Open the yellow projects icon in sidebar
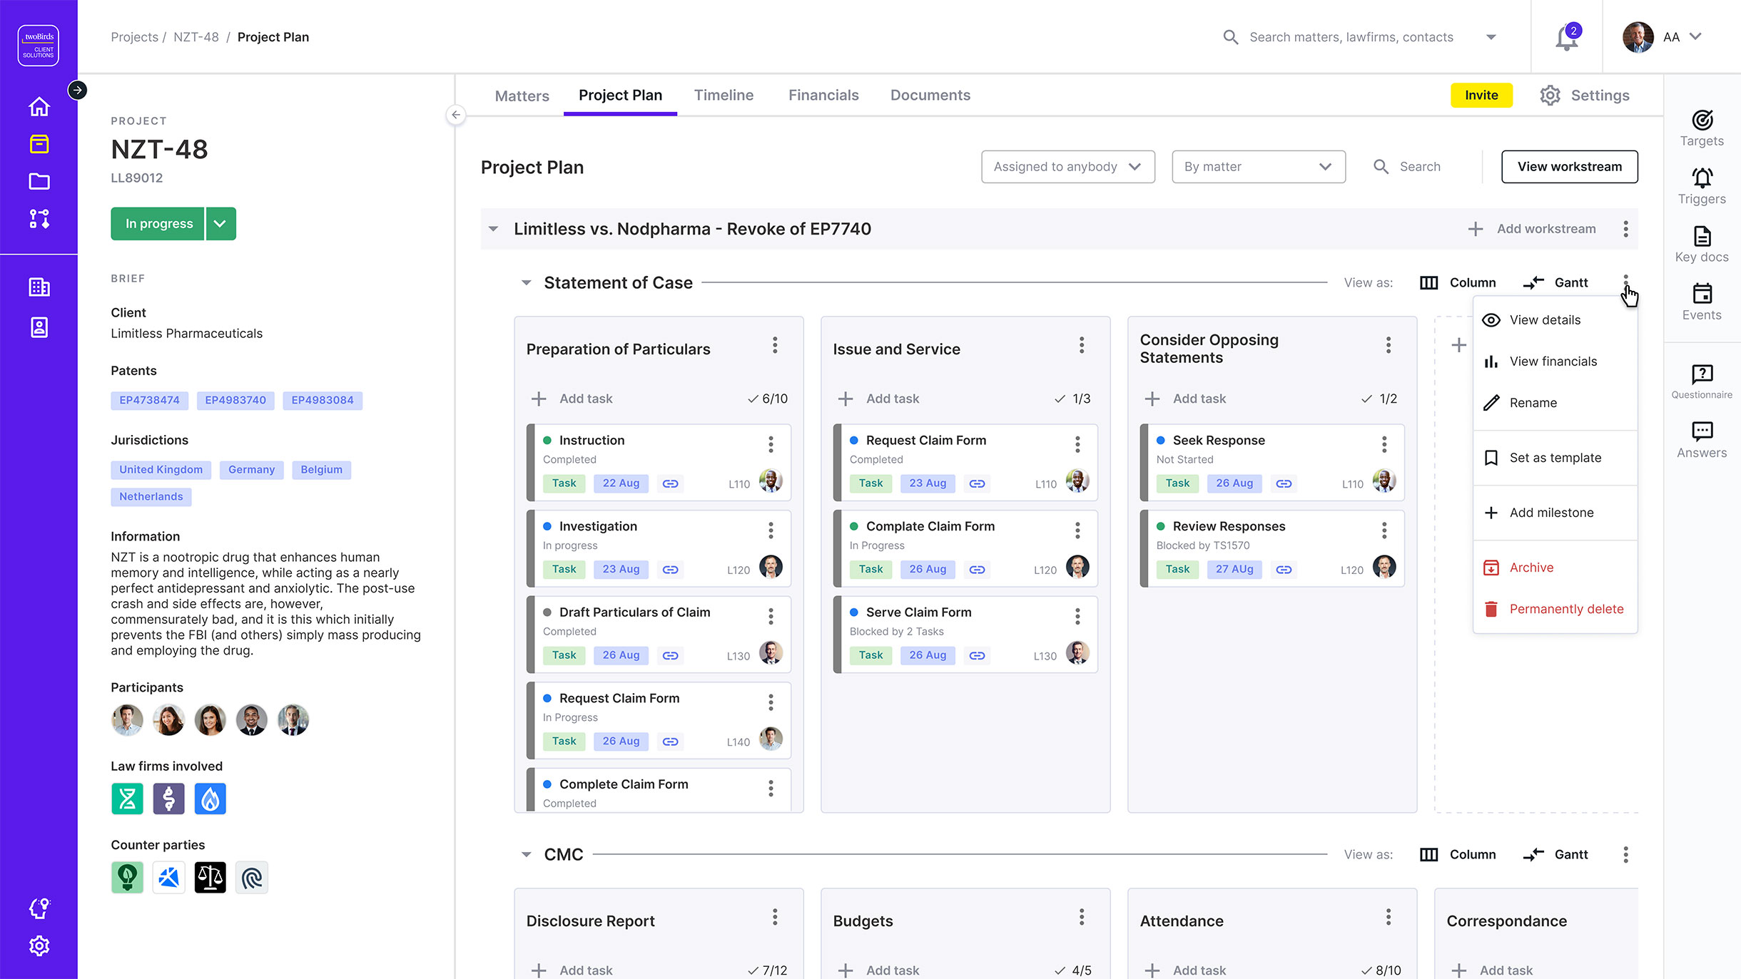Viewport: 1741px width, 979px height. coord(39,144)
